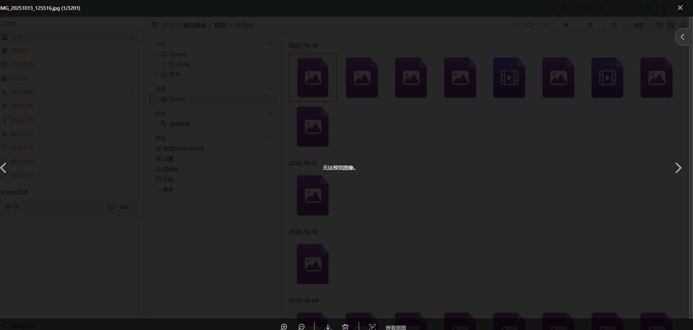Toggle the panel icon left of breadcrumb

[x=155, y=25]
